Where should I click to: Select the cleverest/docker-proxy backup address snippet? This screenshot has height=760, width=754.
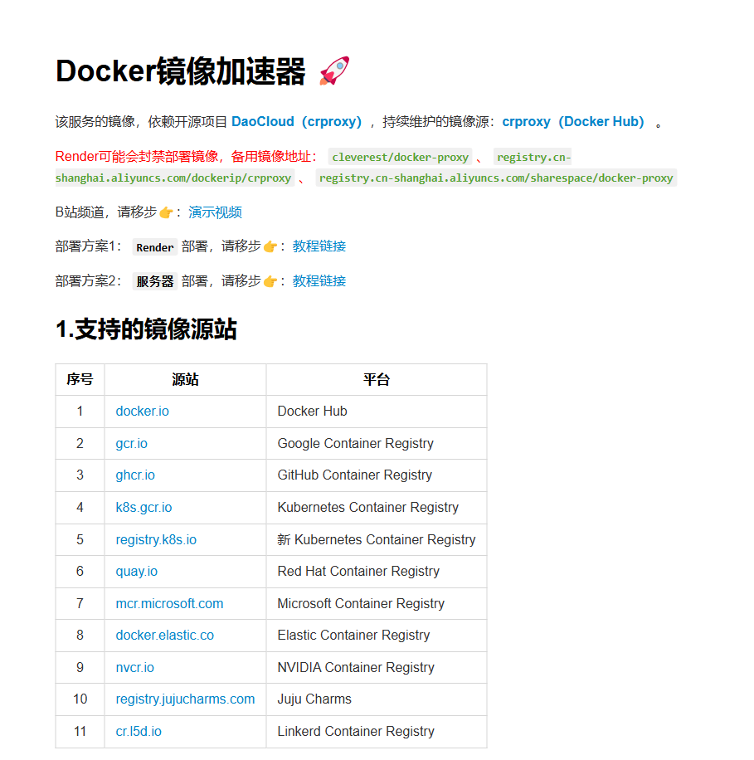[400, 157]
